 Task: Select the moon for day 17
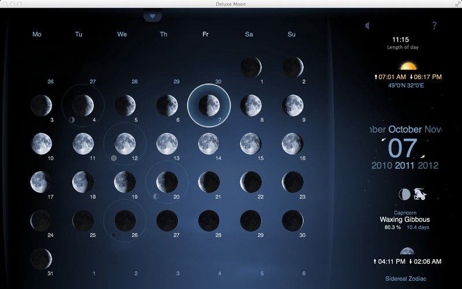(x=41, y=182)
